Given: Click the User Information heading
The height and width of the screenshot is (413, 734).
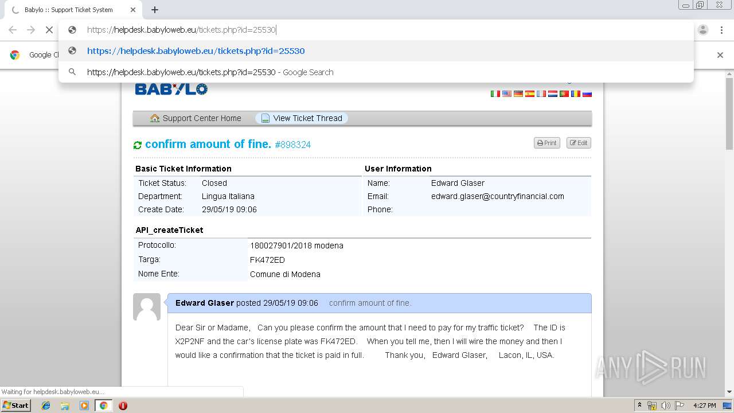Looking at the screenshot, I should [398, 169].
